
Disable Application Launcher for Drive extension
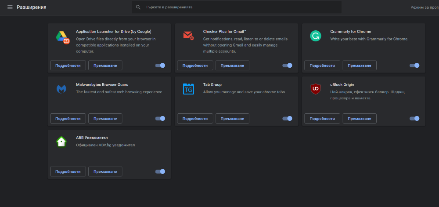160,65
